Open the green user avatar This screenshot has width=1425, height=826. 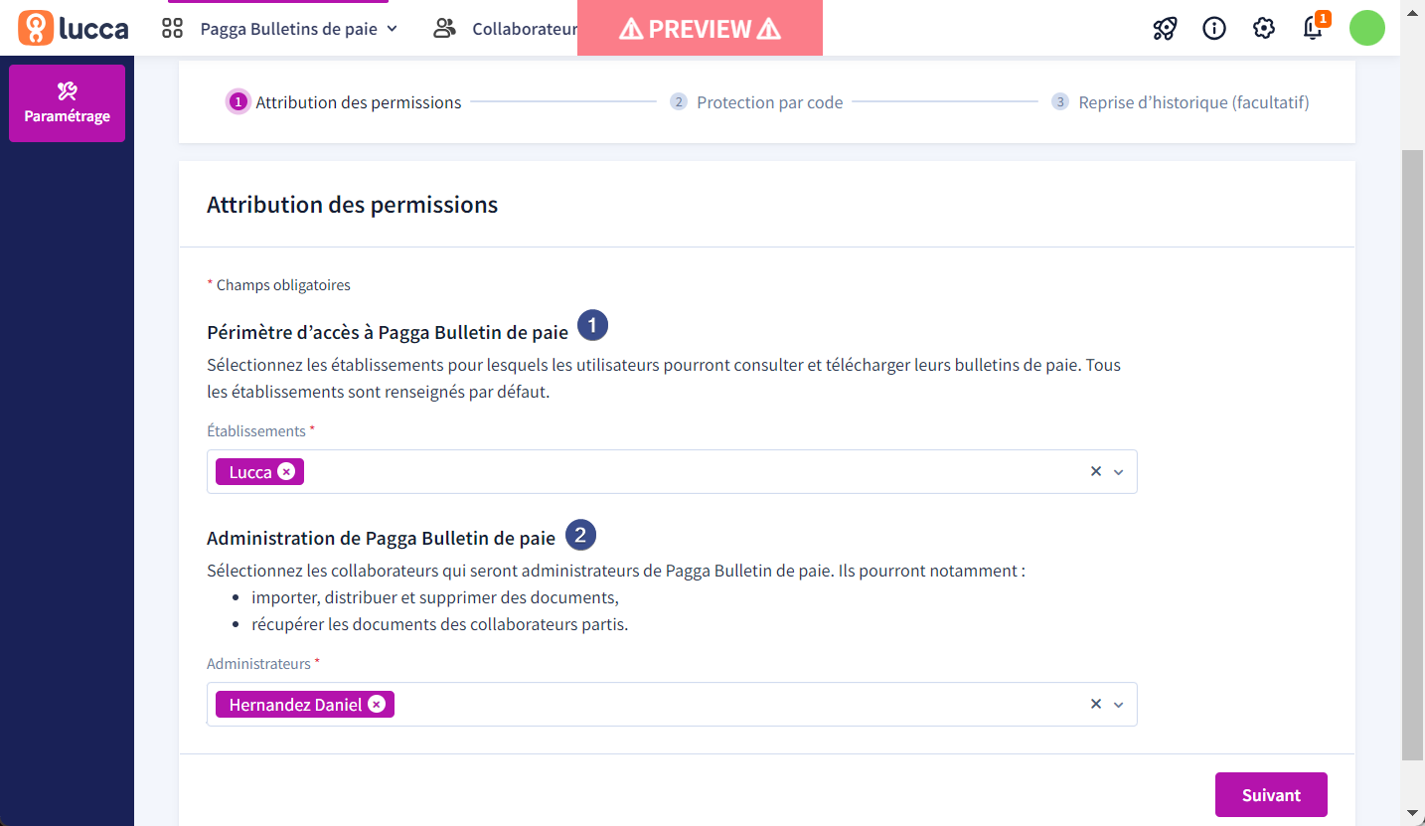1367,28
